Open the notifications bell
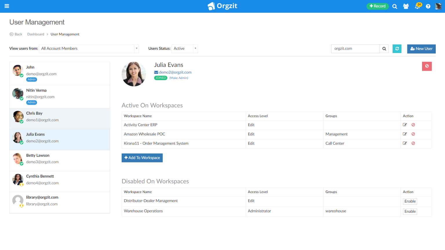The width and height of the screenshot is (445, 250). pyautogui.click(x=417, y=6)
